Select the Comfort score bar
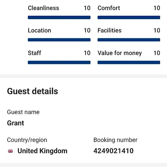167x167 pixels. coord(129,17)
